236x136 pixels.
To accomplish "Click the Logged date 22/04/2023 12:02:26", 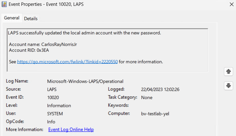I will (x=160, y=89).
